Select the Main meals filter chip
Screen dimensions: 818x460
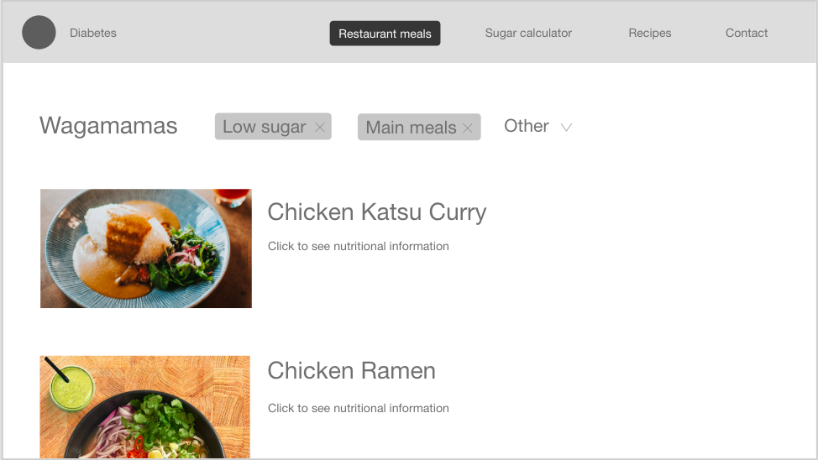tap(419, 127)
